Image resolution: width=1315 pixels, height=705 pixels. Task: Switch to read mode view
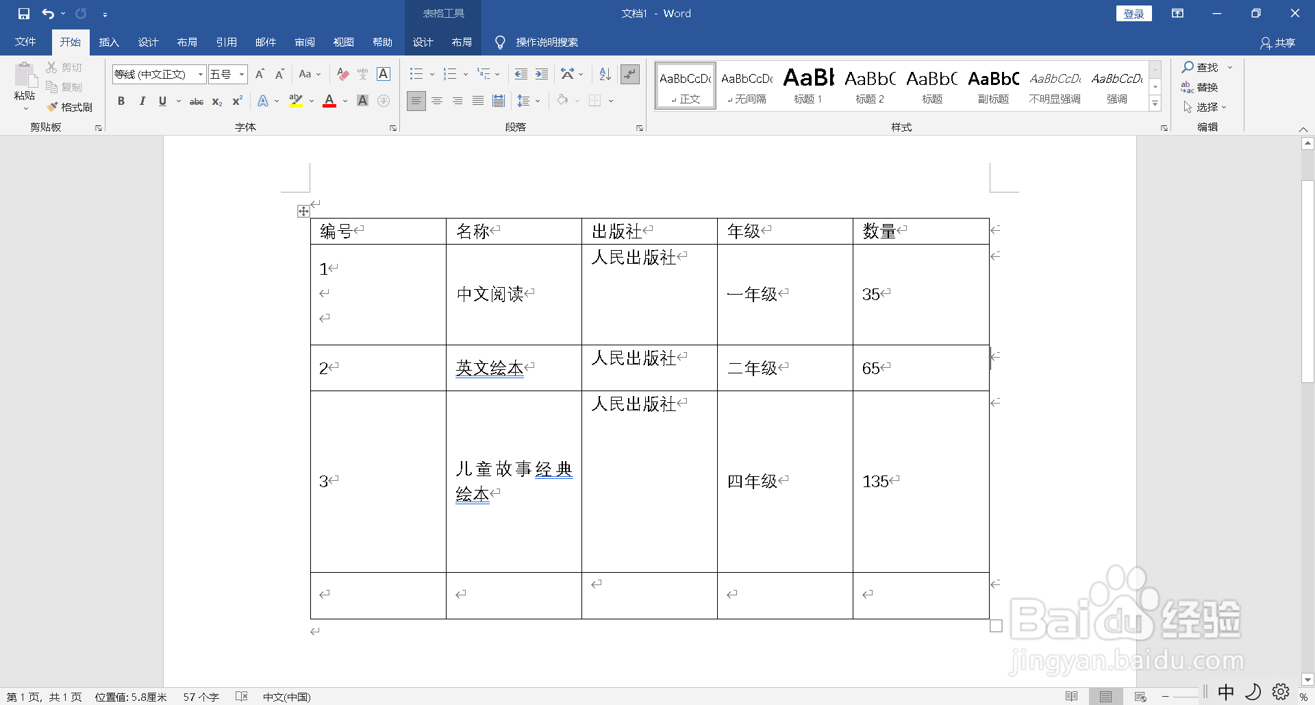(1072, 696)
